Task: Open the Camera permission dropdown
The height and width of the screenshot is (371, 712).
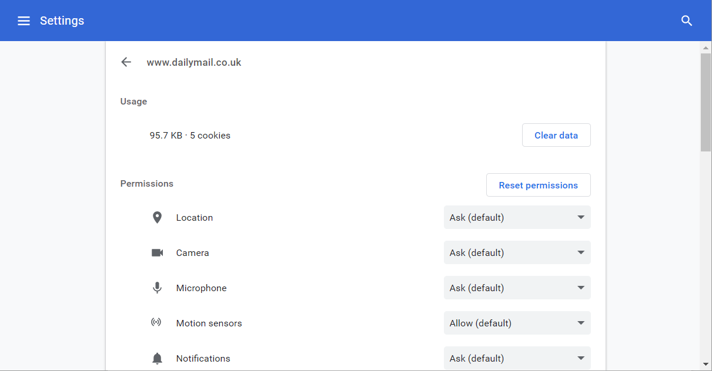Action: pos(517,252)
